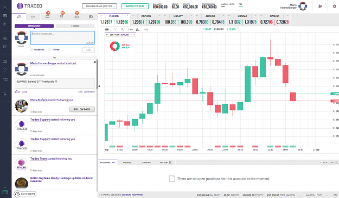Image resolution: width=339 pixels, height=198 pixels.
Task: Click the comment bubble icon on the broadcast post
Action: coord(23,92)
